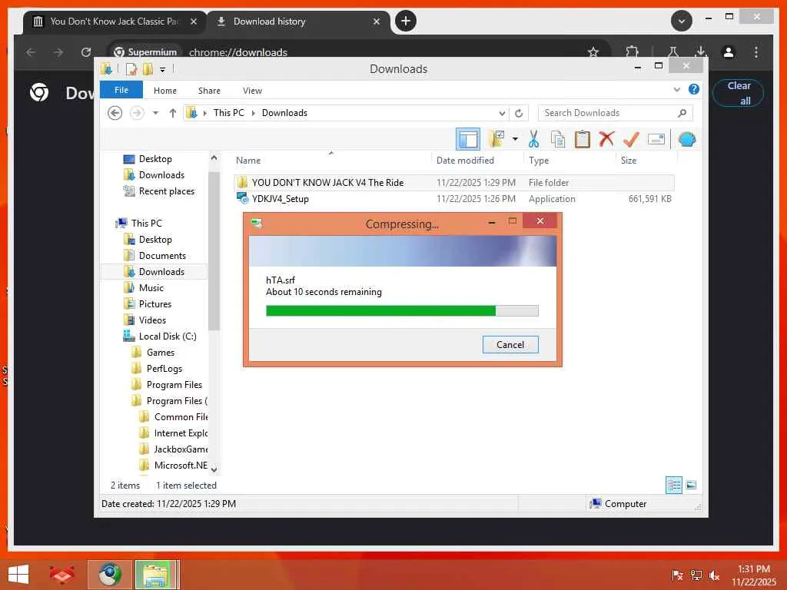The width and height of the screenshot is (787, 590).
Task: Click the orange checkmark Properties icon
Action: coord(631,139)
